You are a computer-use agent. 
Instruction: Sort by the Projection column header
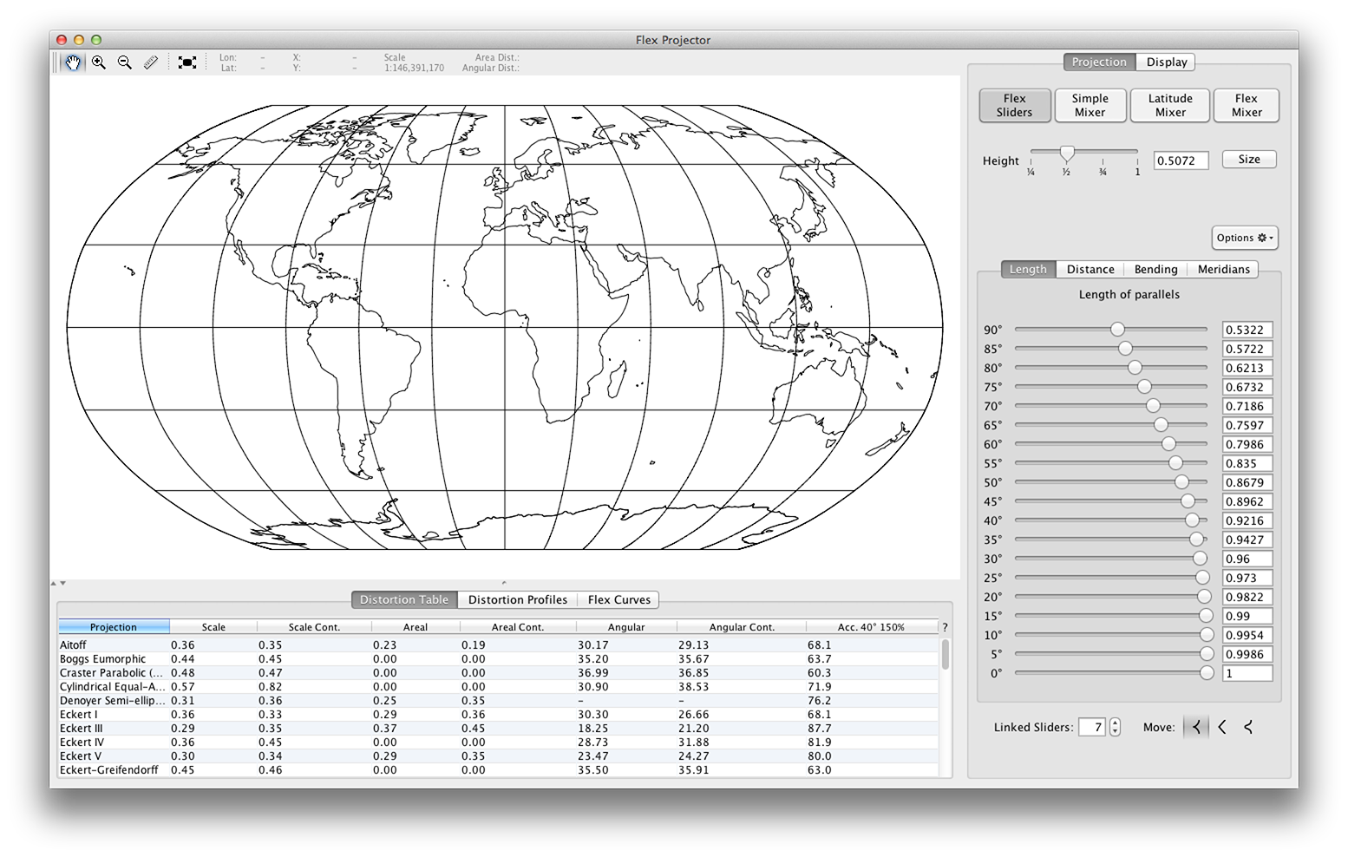(114, 627)
